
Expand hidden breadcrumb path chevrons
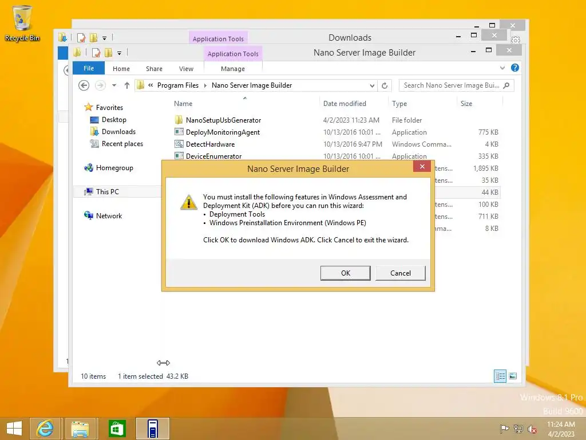[x=151, y=85]
